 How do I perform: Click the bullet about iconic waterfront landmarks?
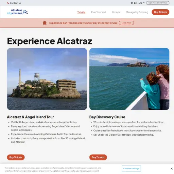pos(127,130)
